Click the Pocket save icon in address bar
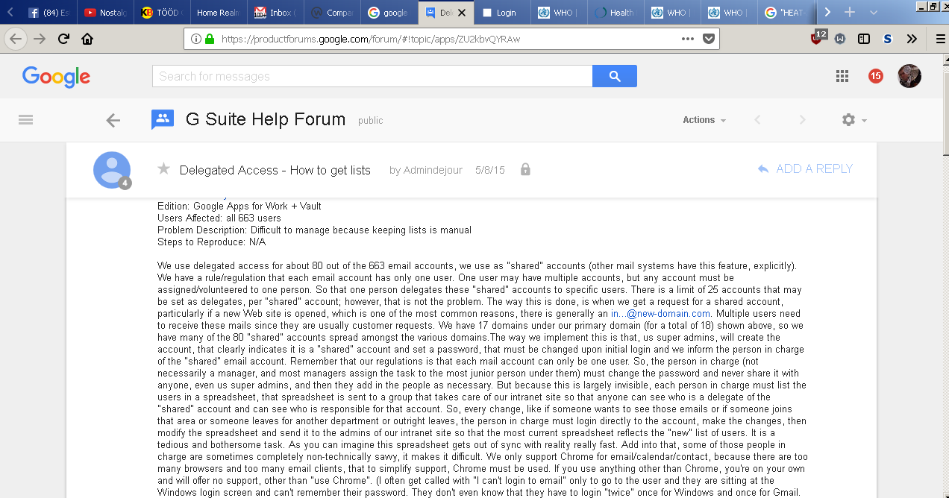The height and width of the screenshot is (498, 949). pyautogui.click(x=709, y=39)
